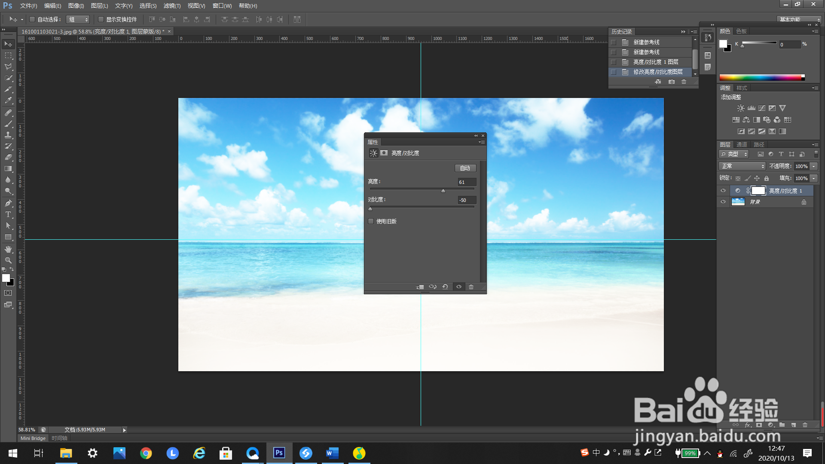
Task: Click the 自动 button
Action: pos(465,168)
